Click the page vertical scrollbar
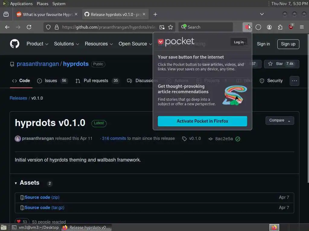The height and width of the screenshot is (231, 309). tap(307, 108)
